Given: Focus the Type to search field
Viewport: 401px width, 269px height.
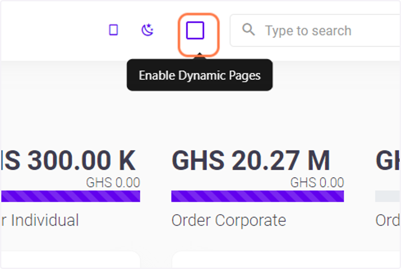Looking at the screenshot, I should pyautogui.click(x=315, y=30).
